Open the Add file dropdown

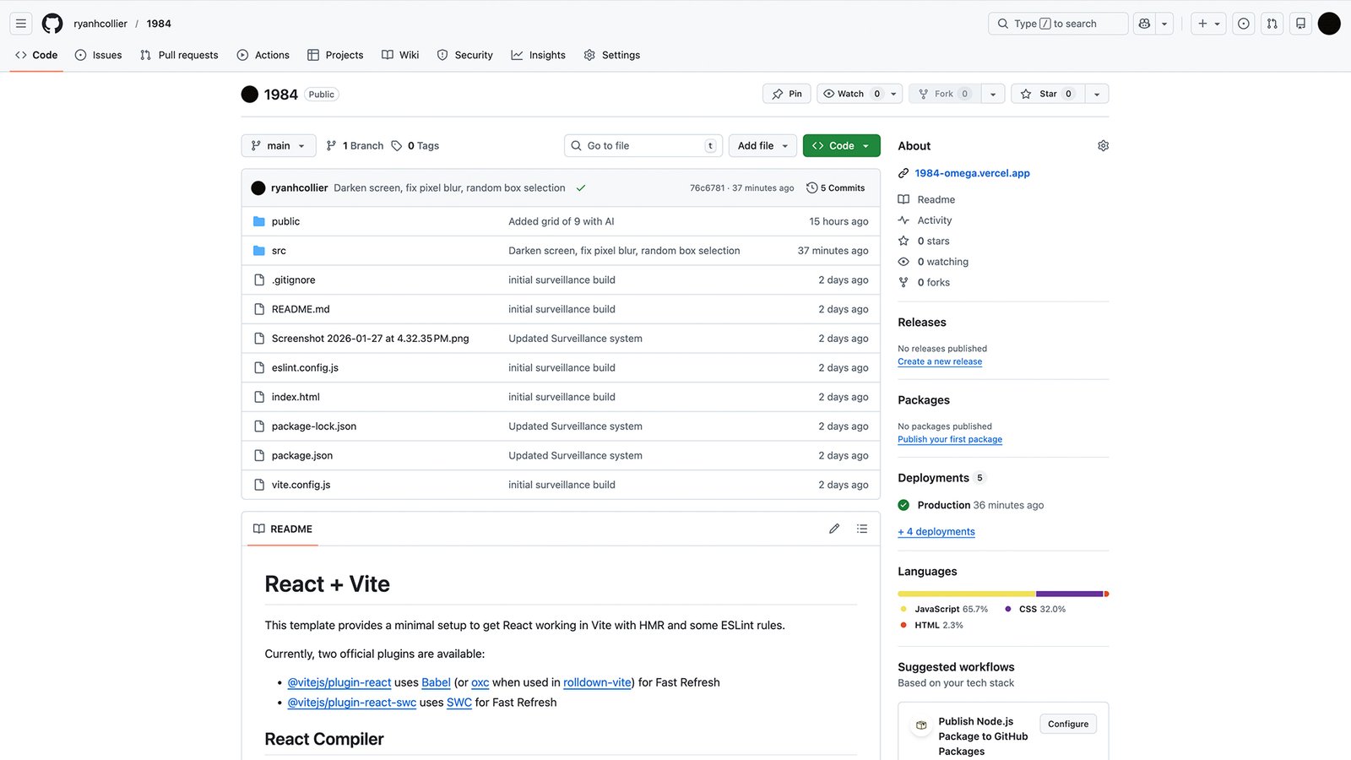762,146
